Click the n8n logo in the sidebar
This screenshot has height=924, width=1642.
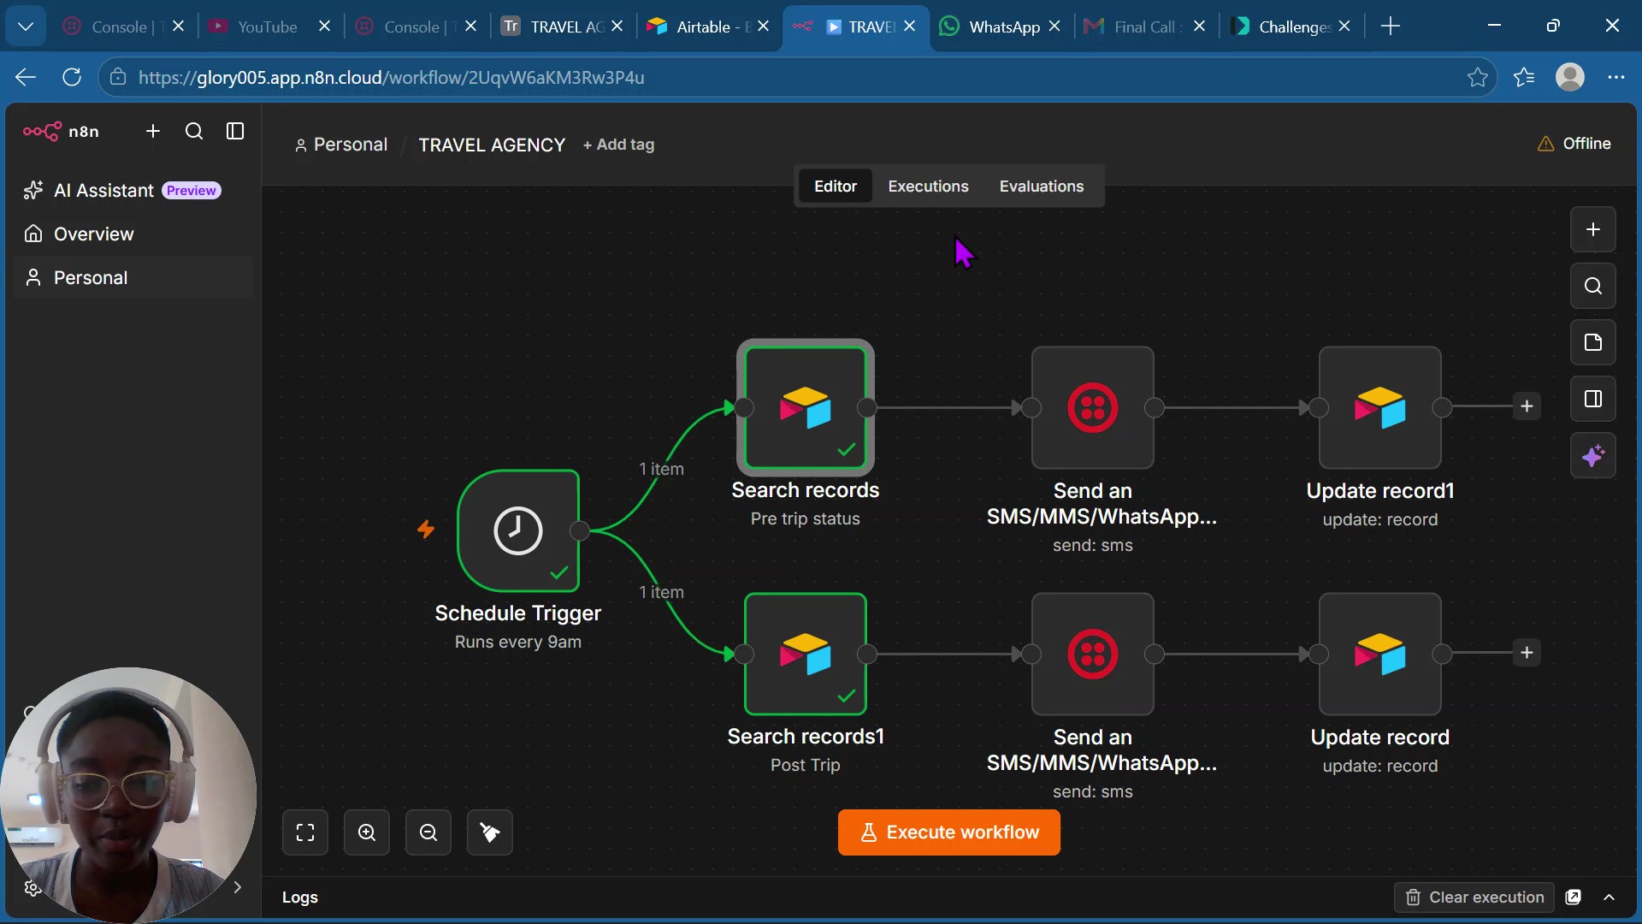tap(61, 131)
